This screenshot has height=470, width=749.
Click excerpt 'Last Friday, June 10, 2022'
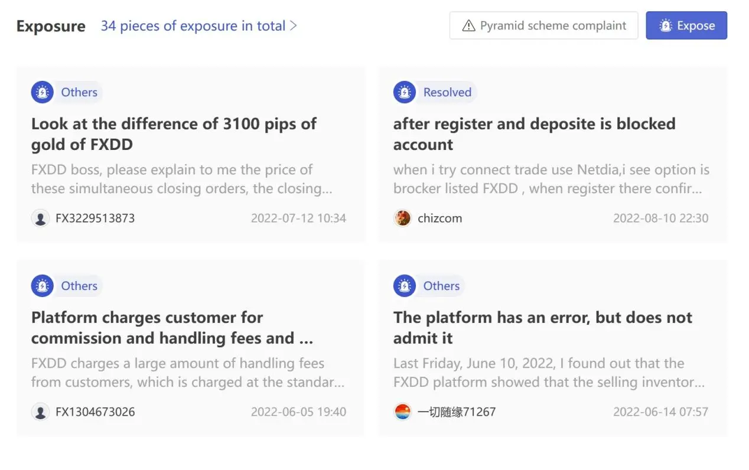549,373
